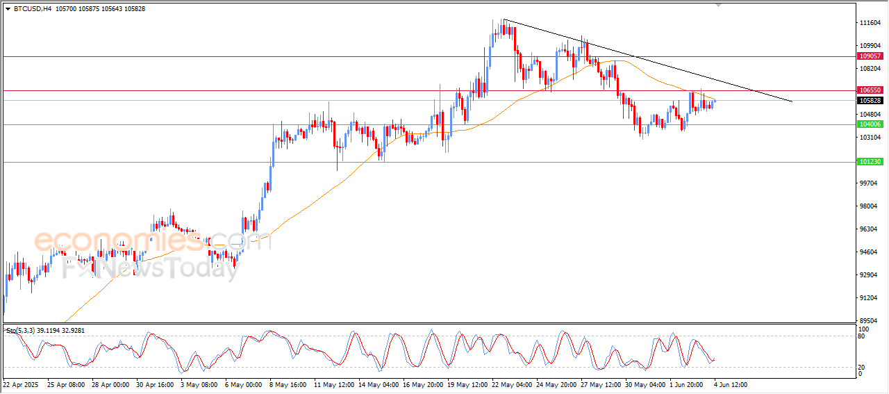This screenshot has width=889, height=394.
Task: Click the 30 May 04:00 time label
Action: pos(645,384)
